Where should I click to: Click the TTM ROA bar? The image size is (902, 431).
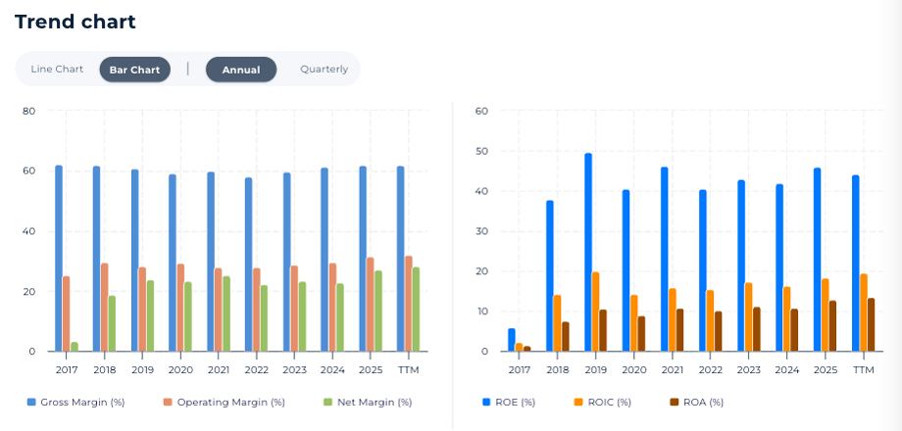(871, 324)
